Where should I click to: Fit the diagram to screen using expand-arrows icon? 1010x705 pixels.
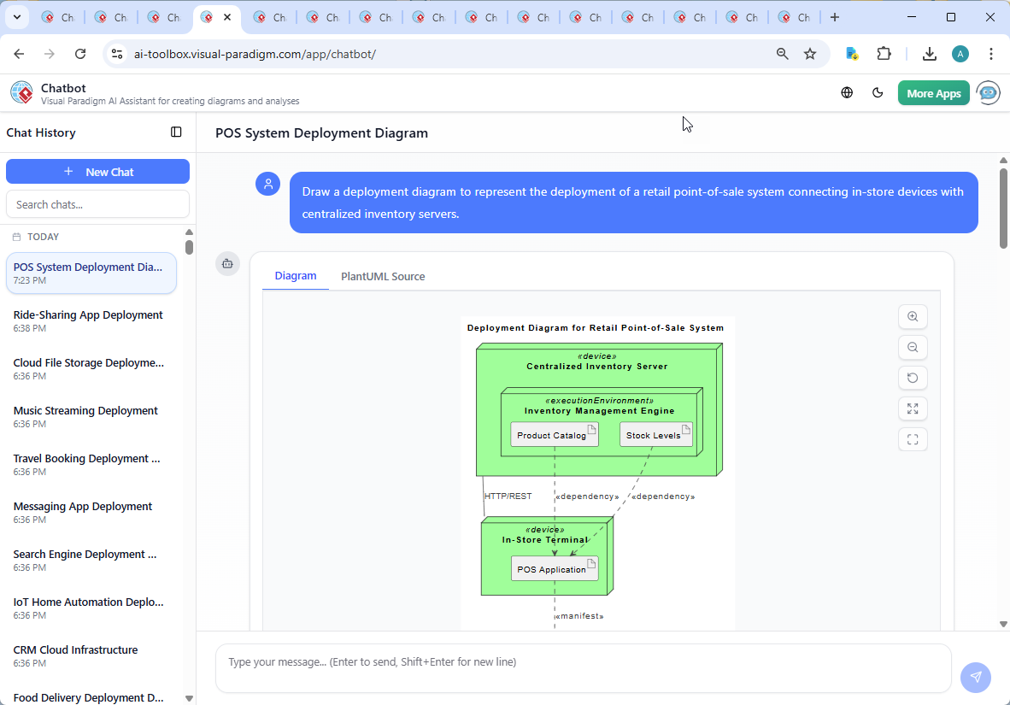913,408
